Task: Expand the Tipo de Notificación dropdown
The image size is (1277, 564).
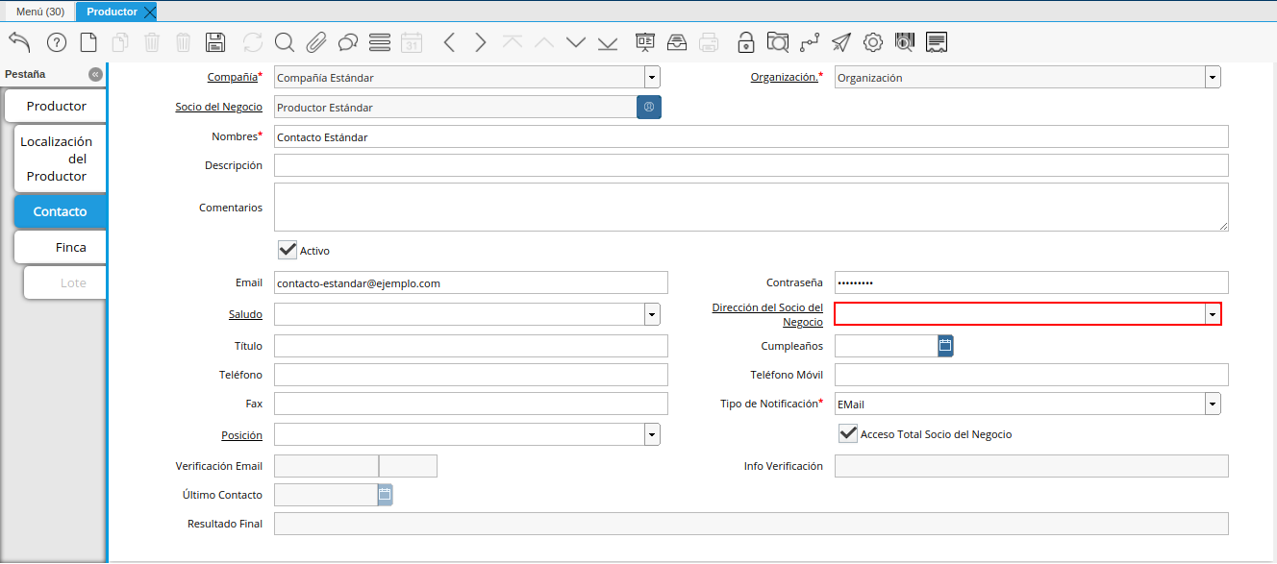Action: (1213, 405)
